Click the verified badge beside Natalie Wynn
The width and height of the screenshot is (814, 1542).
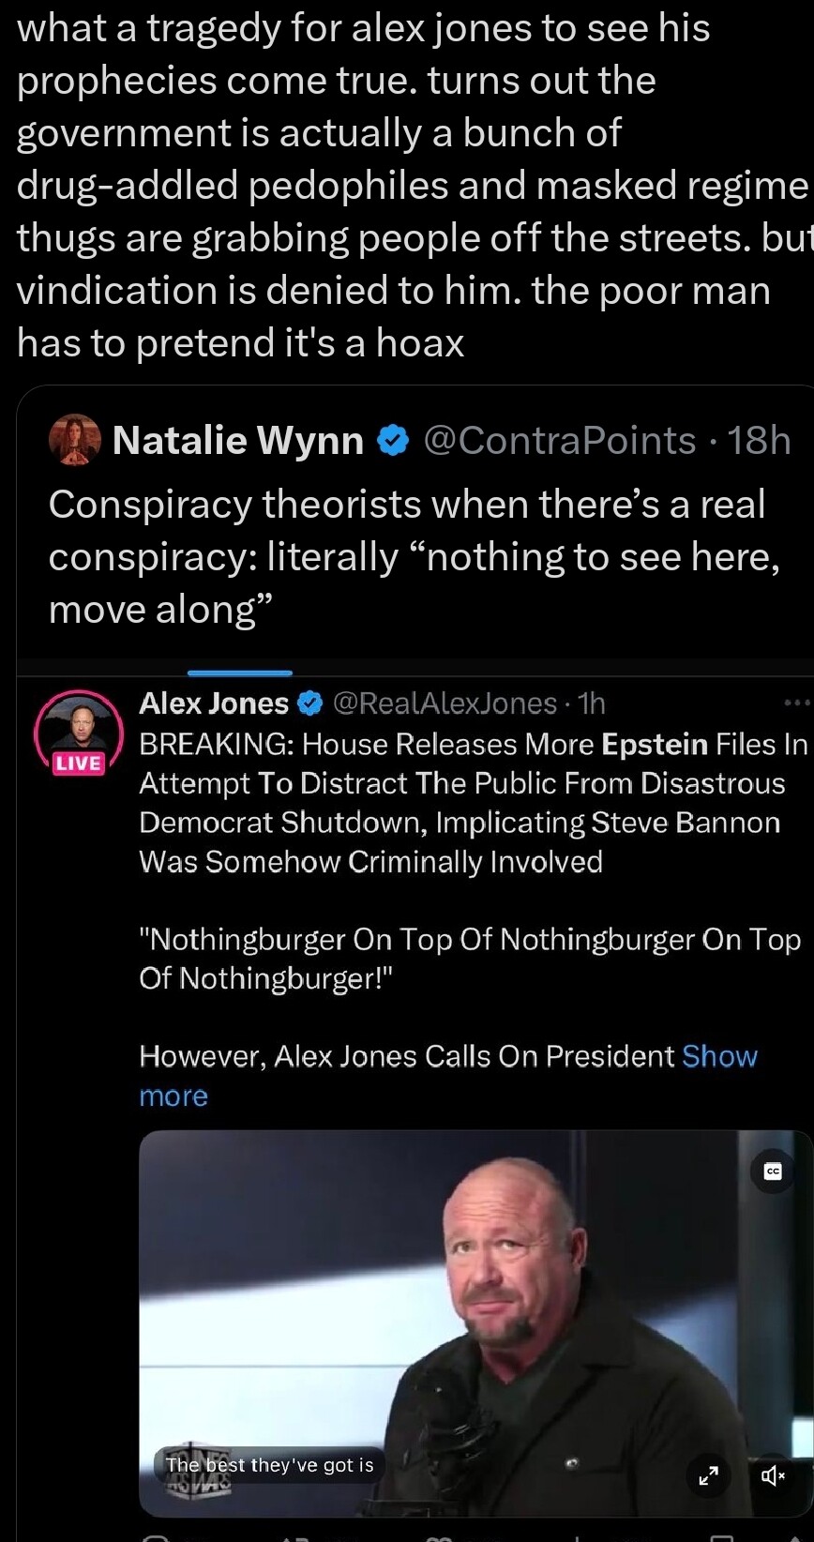pyautogui.click(x=393, y=440)
